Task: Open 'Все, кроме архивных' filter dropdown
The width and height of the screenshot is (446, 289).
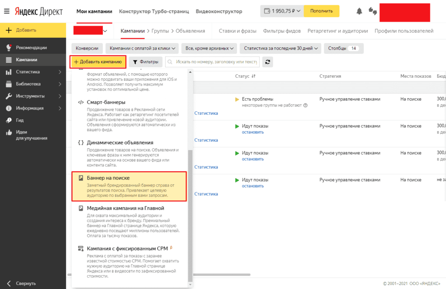Action: 209,48
